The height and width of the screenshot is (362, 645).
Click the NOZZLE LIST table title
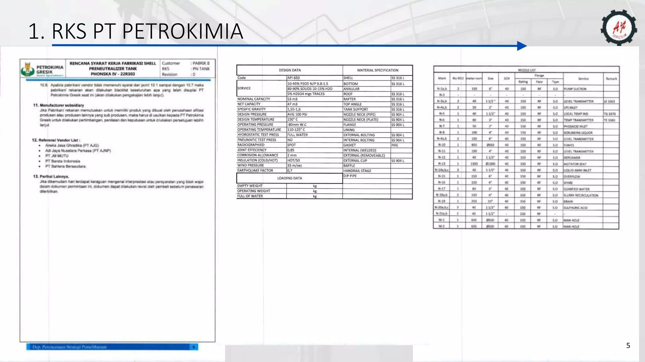pyautogui.click(x=527, y=70)
